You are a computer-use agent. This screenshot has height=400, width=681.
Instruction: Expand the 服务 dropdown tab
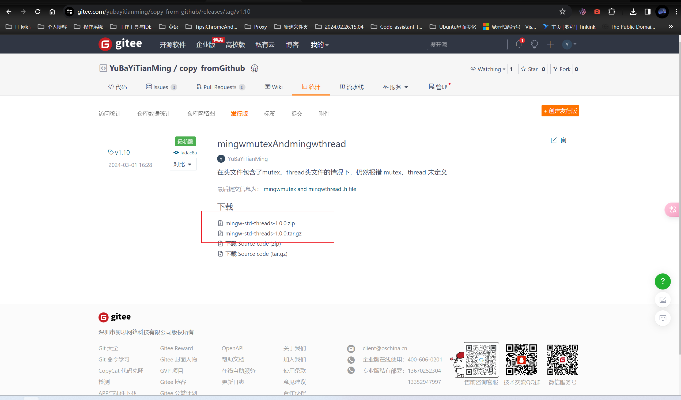395,87
